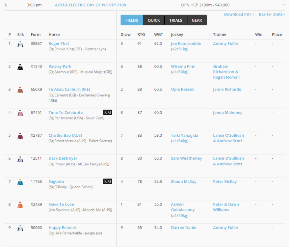Click Cha Siu Bao's maroon silk icon

[20, 136]
